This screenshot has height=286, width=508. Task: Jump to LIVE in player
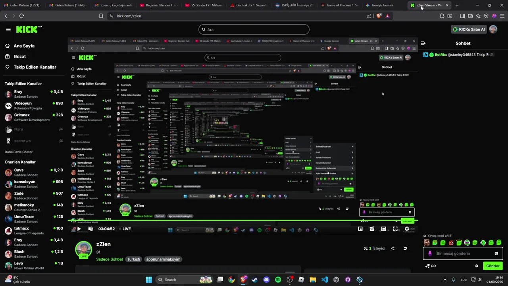click(124, 229)
